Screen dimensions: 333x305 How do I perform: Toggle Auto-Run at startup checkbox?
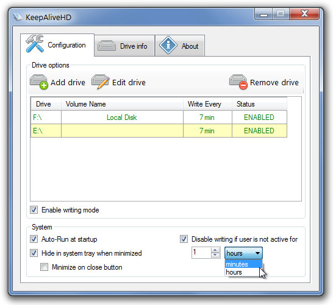point(34,239)
